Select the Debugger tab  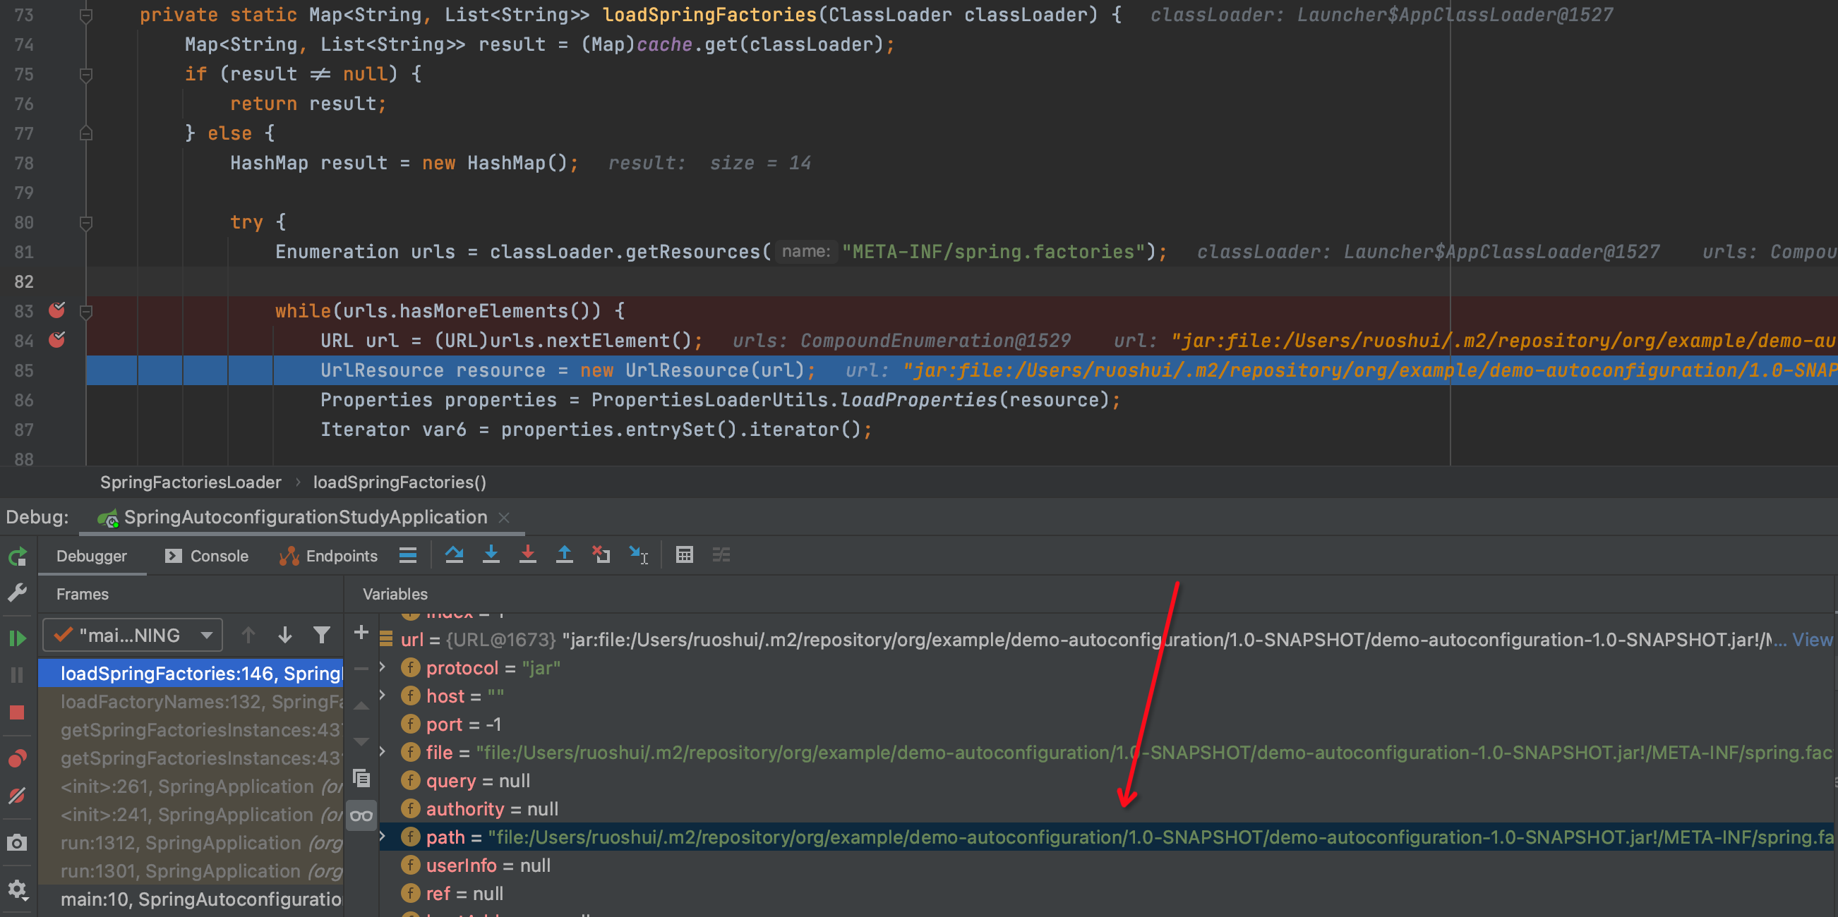point(92,555)
